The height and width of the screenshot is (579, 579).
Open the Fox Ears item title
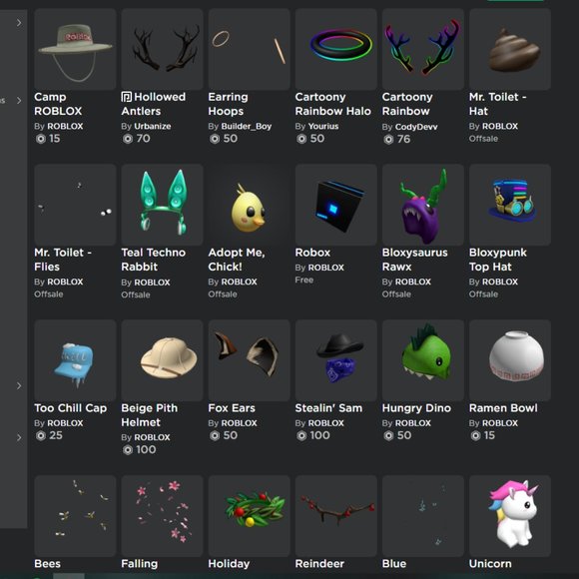232,408
